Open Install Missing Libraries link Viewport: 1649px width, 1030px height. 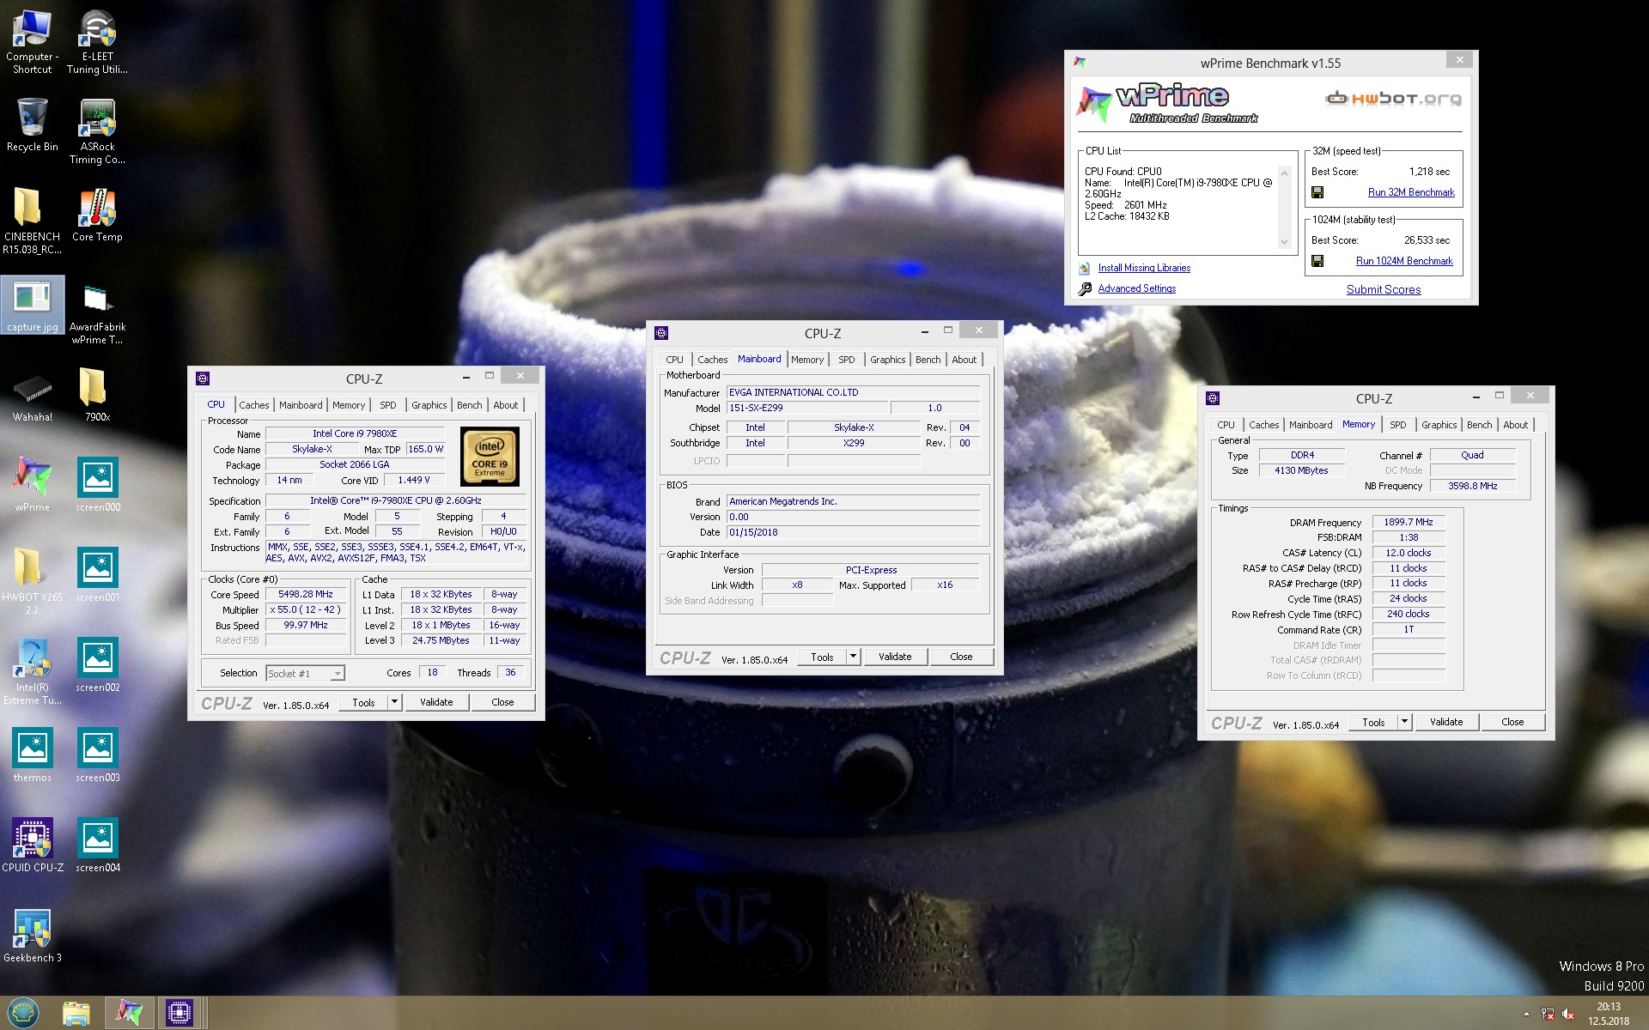coord(1144,268)
